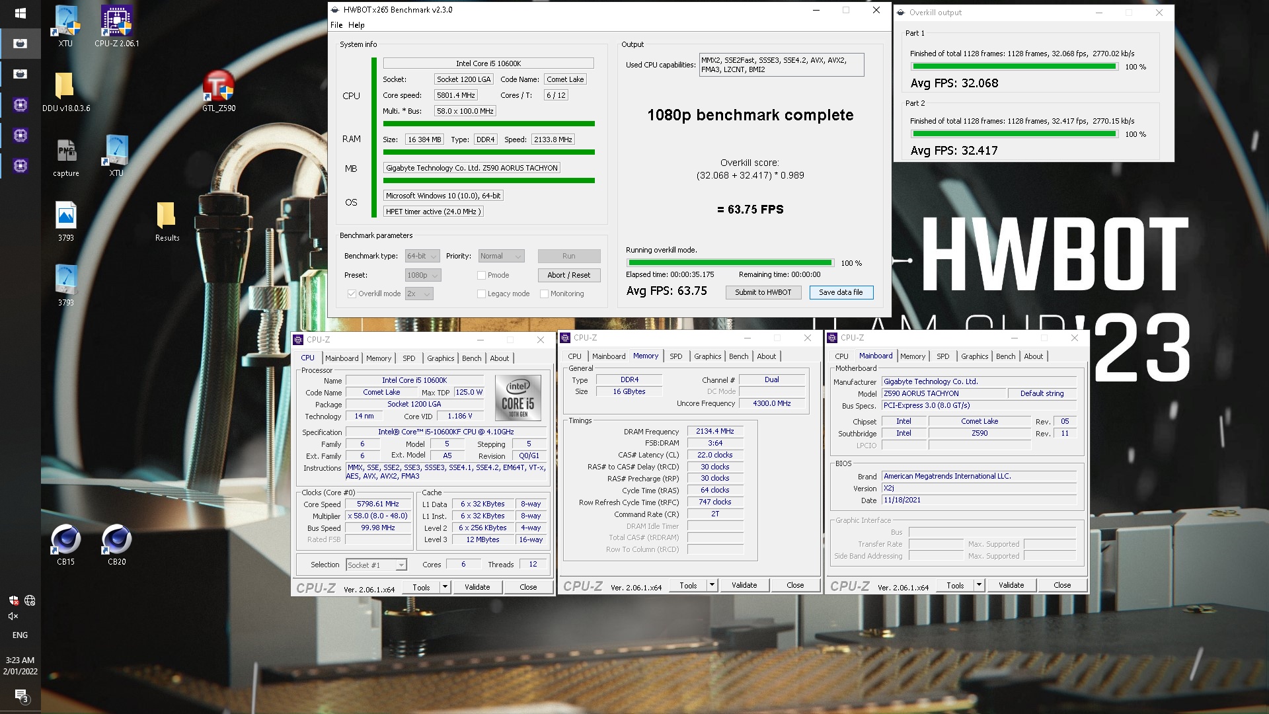Click Submit to HWBOT button
The width and height of the screenshot is (1269, 714).
pyautogui.click(x=763, y=292)
